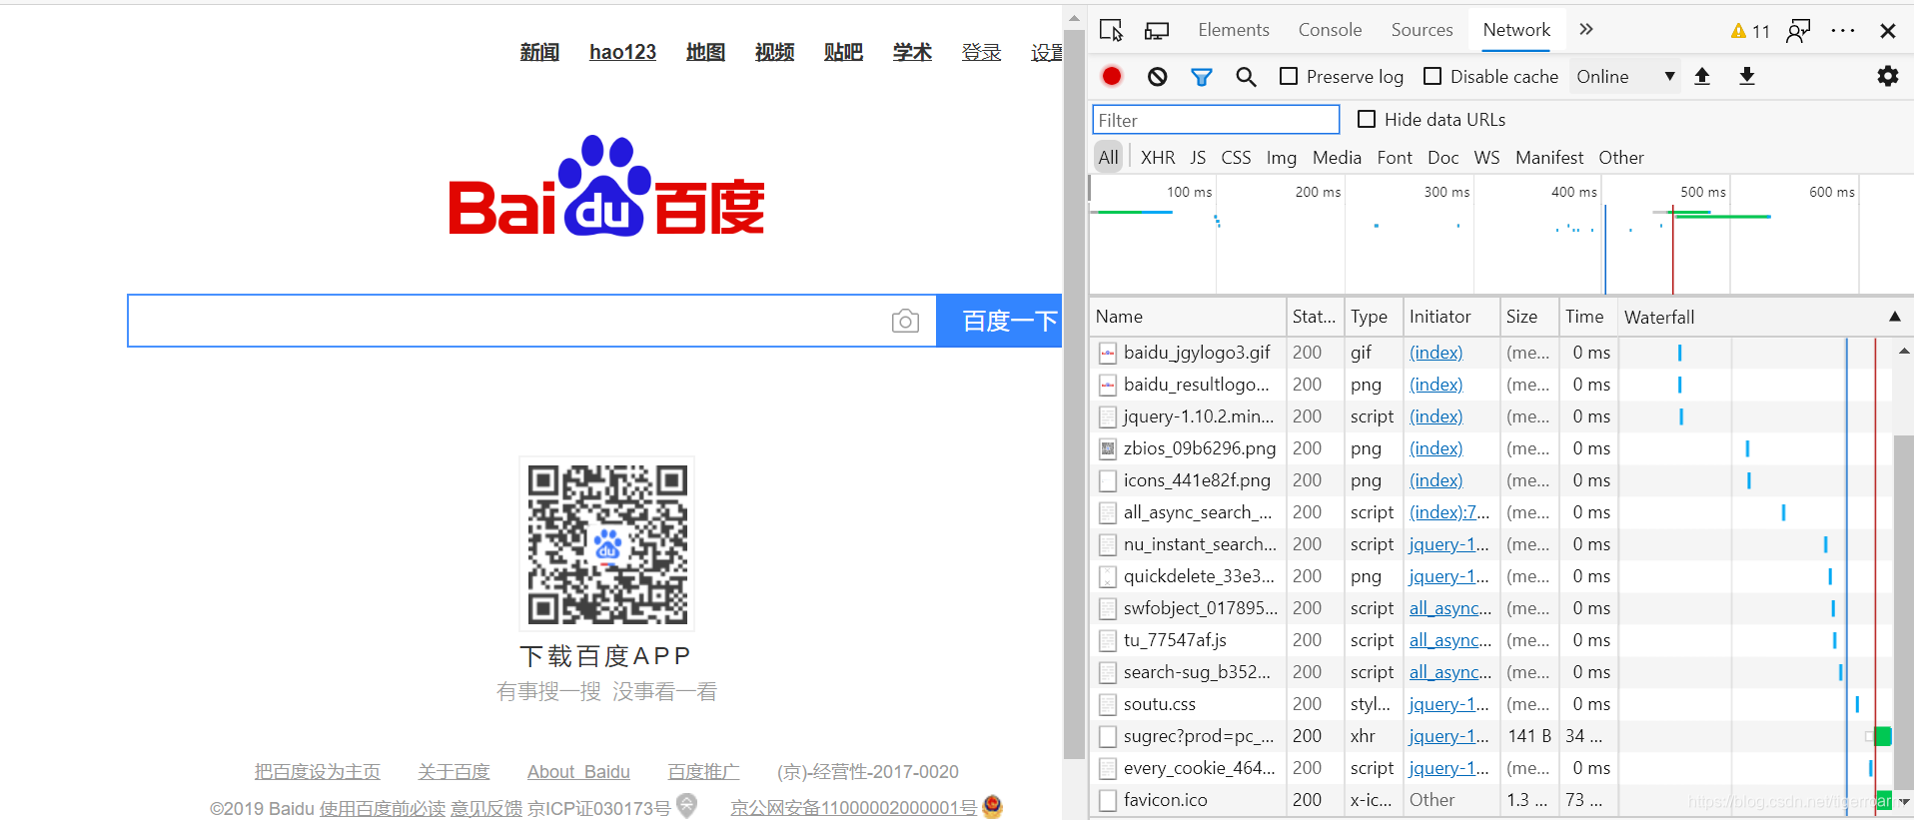Click the camera image search icon
This screenshot has width=1914, height=820.
pos(905,321)
